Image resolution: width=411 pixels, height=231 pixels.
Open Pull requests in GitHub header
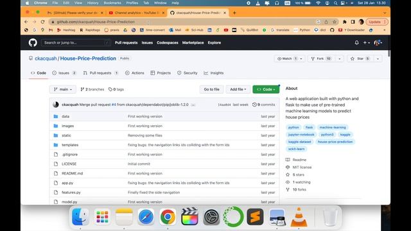tap(126, 43)
